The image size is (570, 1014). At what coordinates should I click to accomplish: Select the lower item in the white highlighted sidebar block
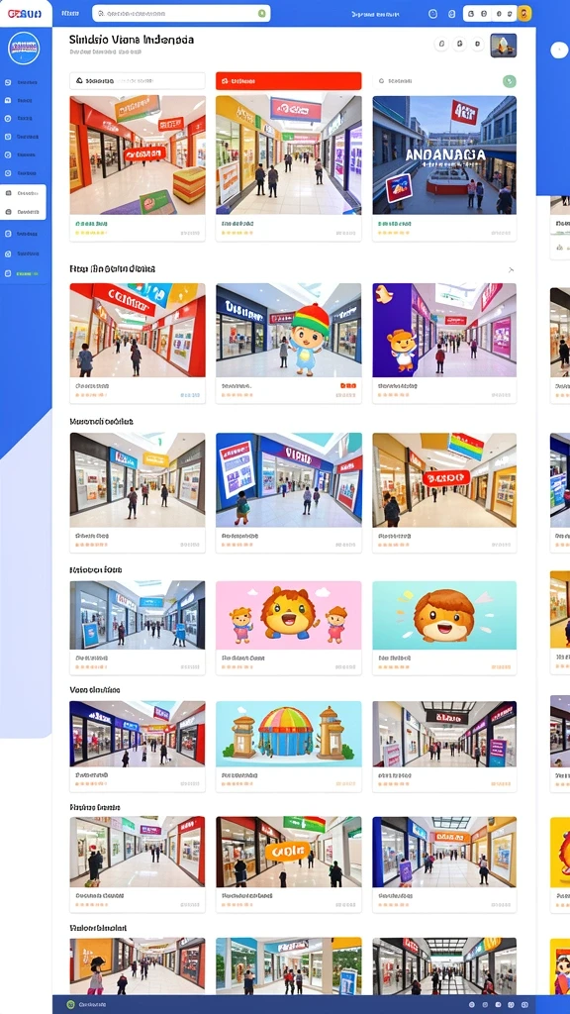23,212
